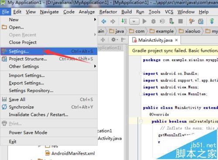Click the import android.os.Bundle line
This screenshot has width=218, height=160.
tap(171, 73)
